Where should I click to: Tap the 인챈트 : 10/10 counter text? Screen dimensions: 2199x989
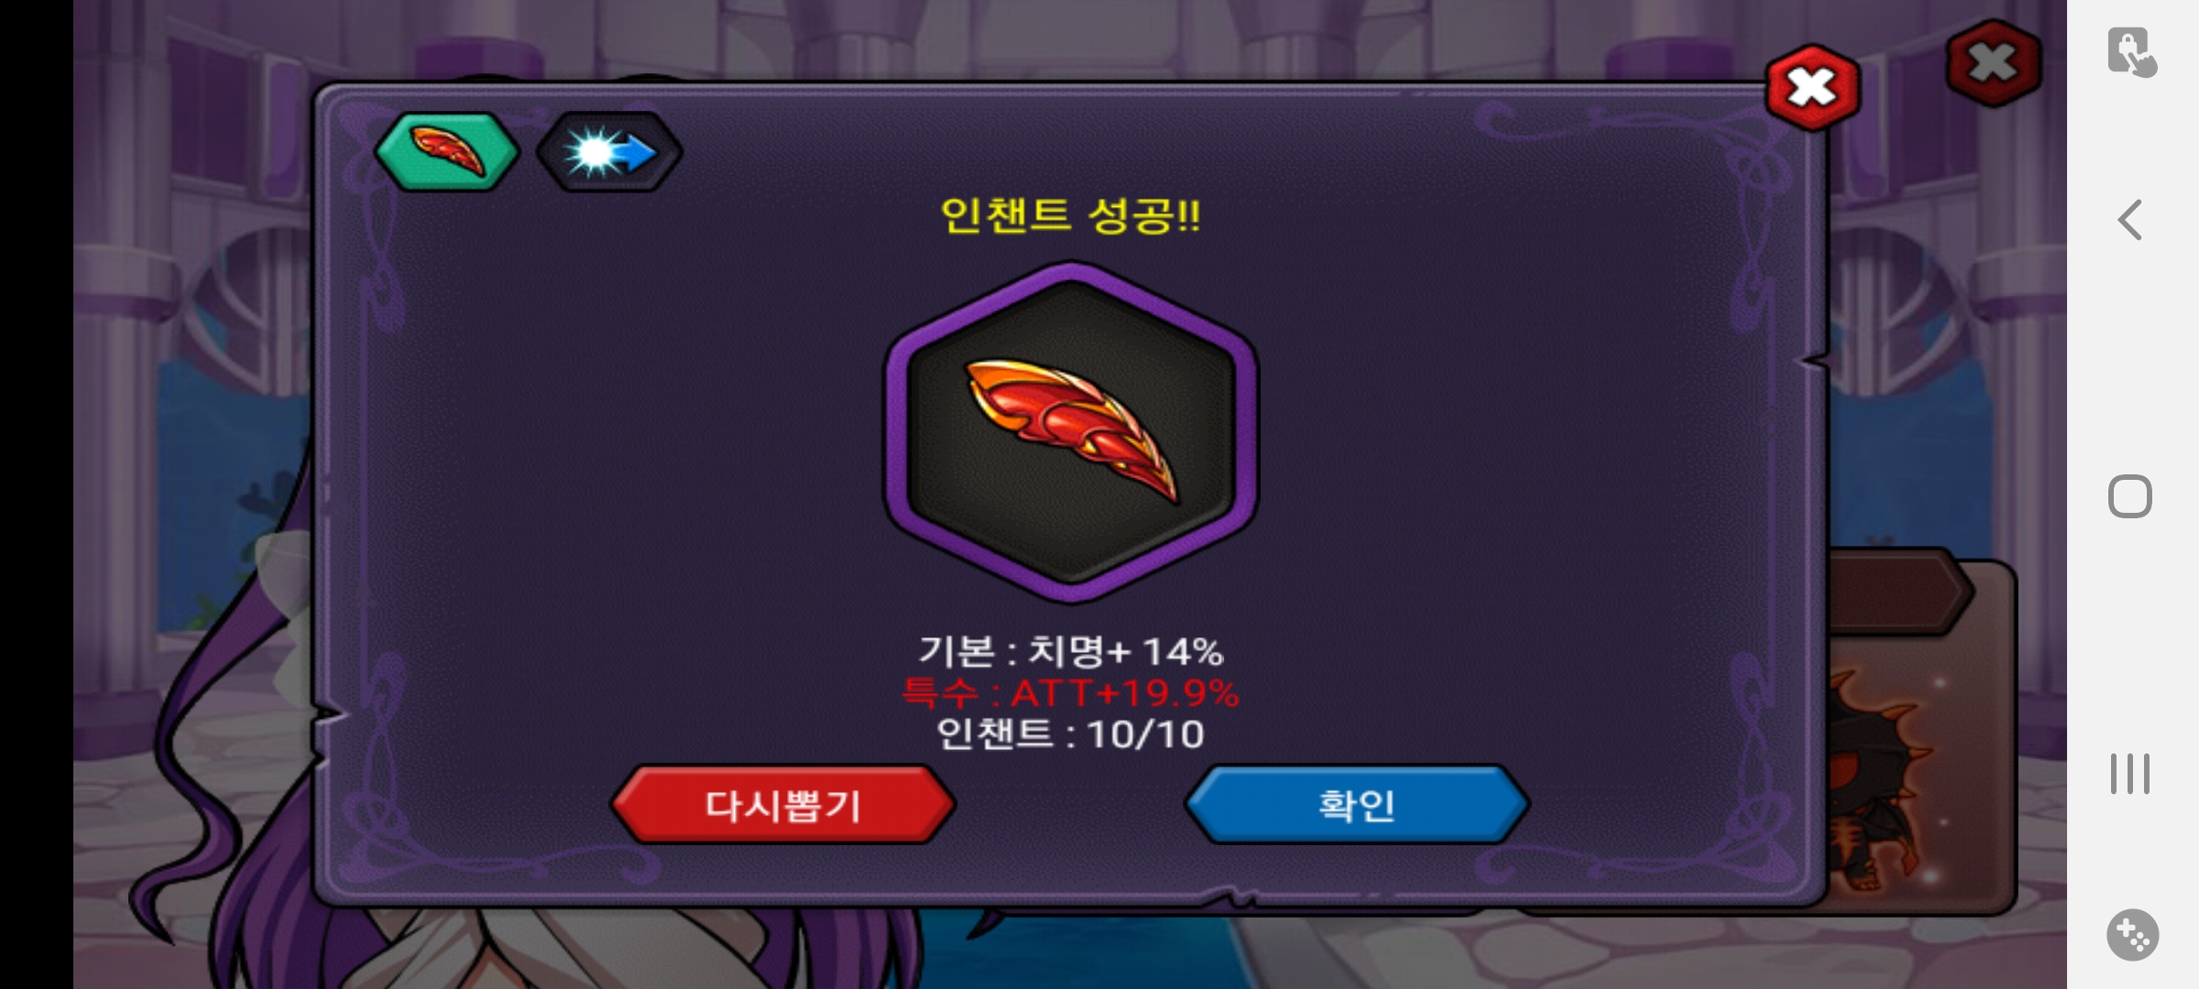tap(1070, 734)
